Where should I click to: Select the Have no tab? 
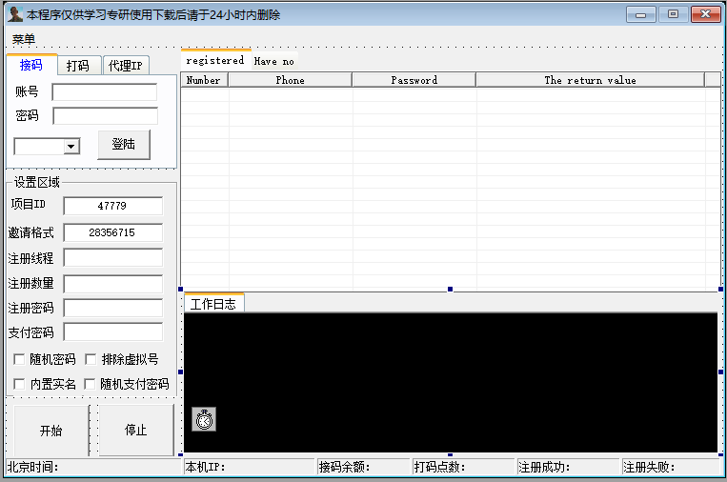[274, 61]
